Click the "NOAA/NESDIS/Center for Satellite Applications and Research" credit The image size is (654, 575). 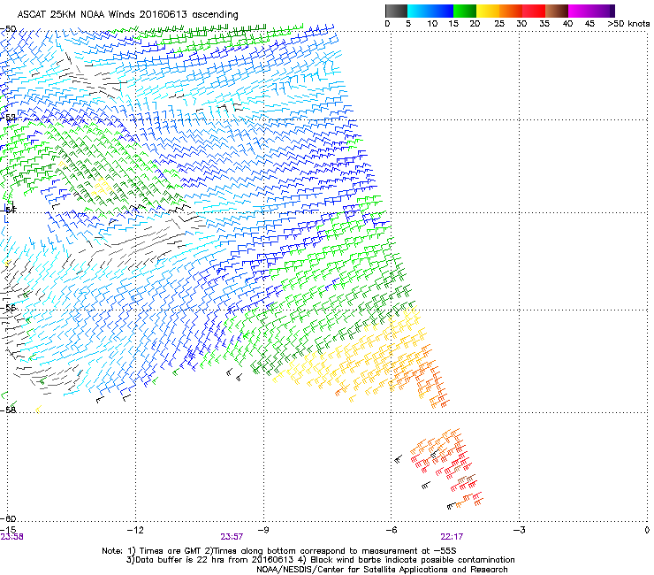click(x=382, y=570)
